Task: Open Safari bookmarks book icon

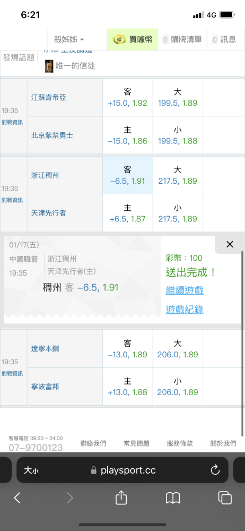Action: [x=173, y=498]
